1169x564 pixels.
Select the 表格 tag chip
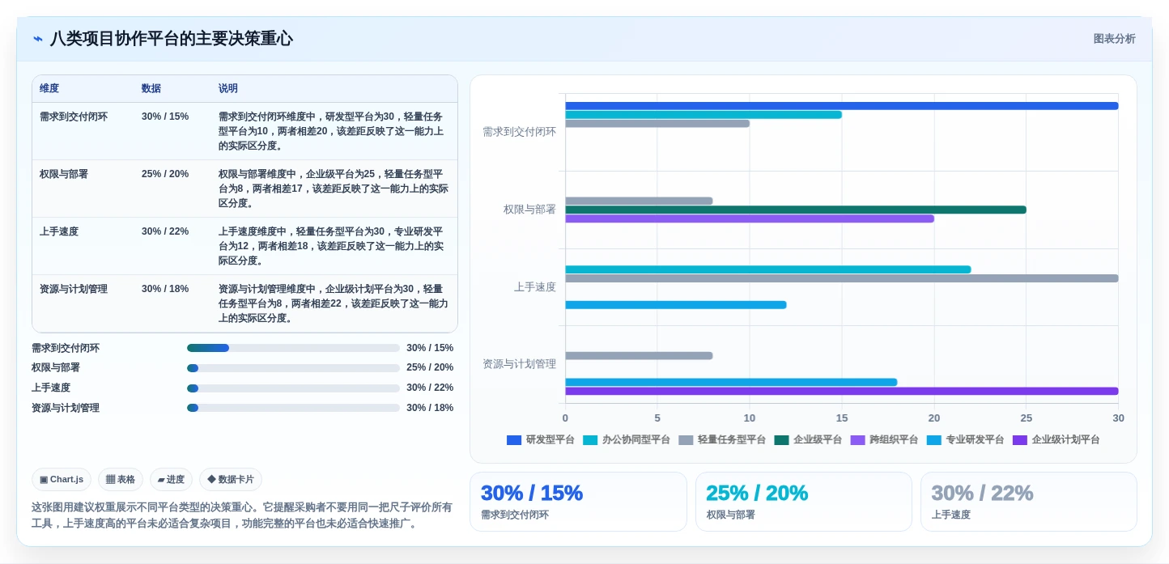[x=121, y=479]
